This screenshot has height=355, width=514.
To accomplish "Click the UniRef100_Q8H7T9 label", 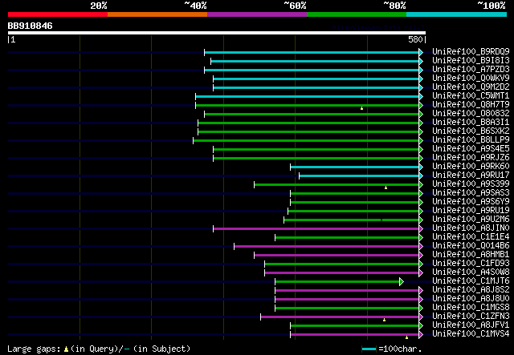I will pos(471,105).
